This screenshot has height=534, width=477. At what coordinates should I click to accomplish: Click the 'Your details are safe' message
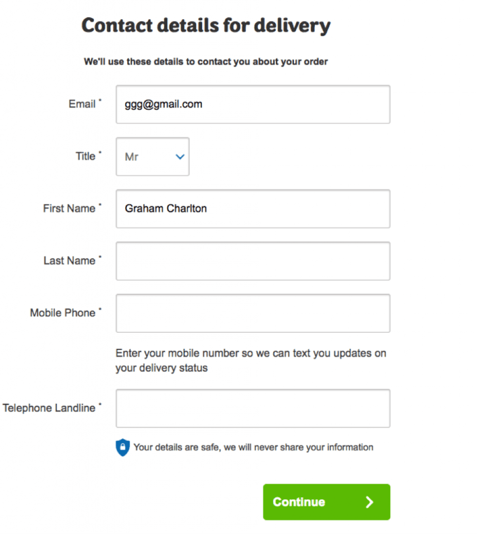253,447
